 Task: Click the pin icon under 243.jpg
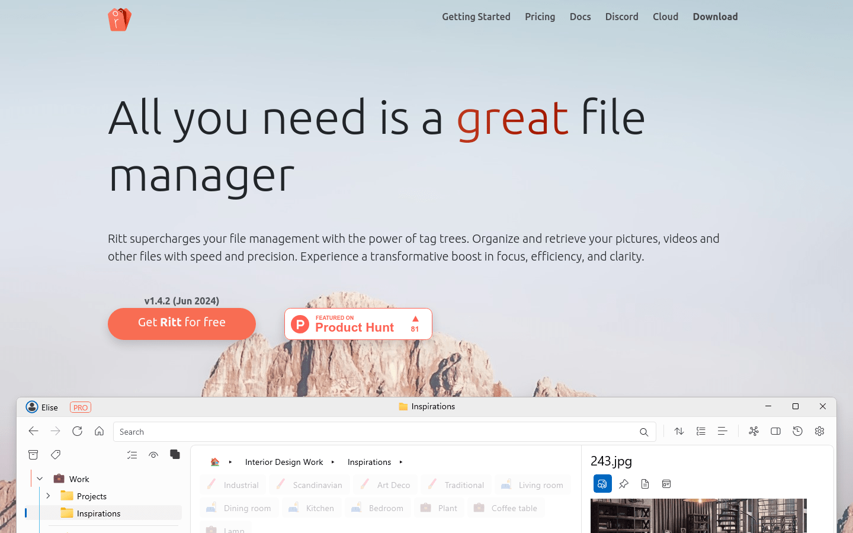[624, 484]
